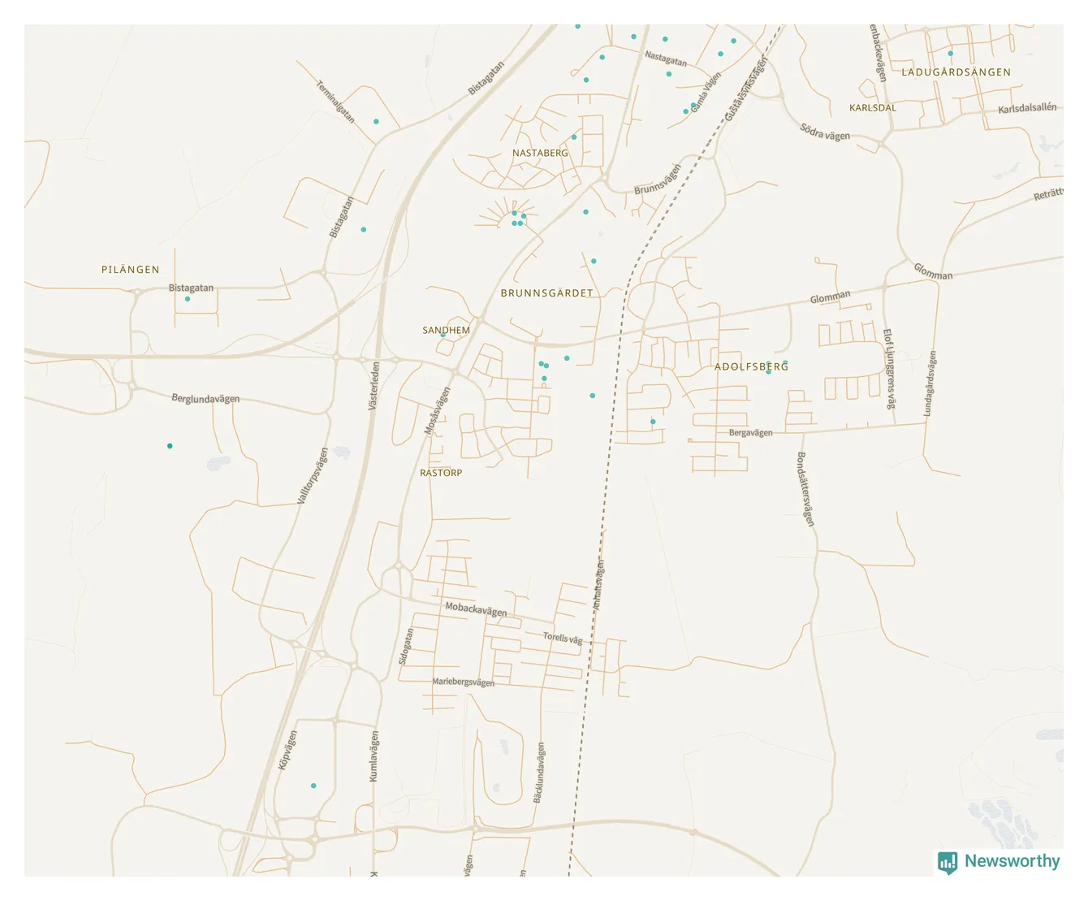1088x901 pixels.
Task: Click the BRUNNSGÄRDET district name
Action: [546, 293]
